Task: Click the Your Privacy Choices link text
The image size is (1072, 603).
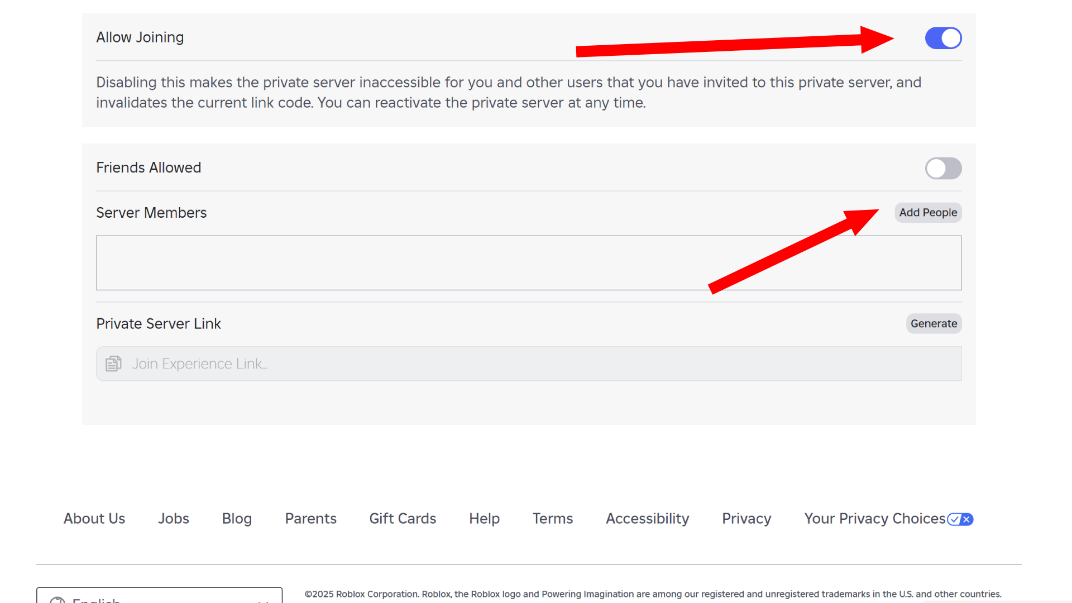Action: (x=874, y=518)
